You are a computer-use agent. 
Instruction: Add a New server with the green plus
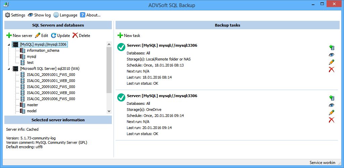coord(19,36)
